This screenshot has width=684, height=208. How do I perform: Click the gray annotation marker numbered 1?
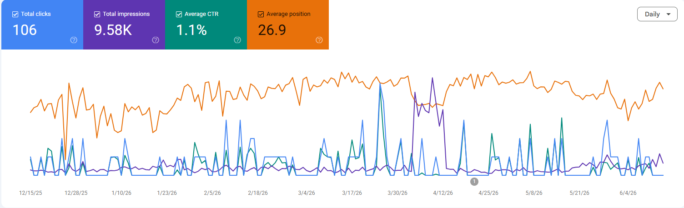pyautogui.click(x=474, y=182)
